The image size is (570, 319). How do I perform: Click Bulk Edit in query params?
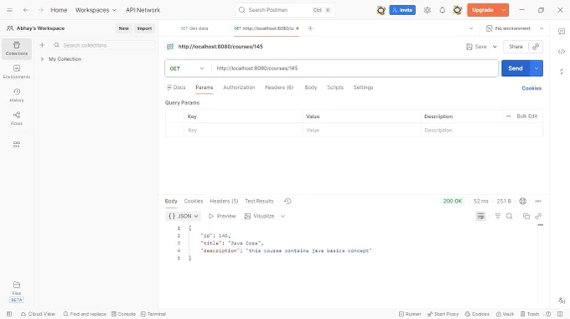(x=526, y=116)
